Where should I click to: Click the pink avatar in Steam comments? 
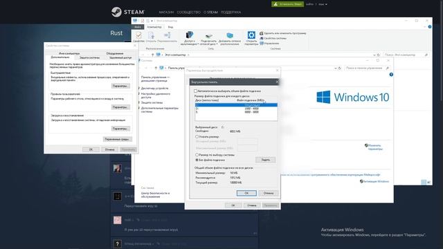click(117, 220)
